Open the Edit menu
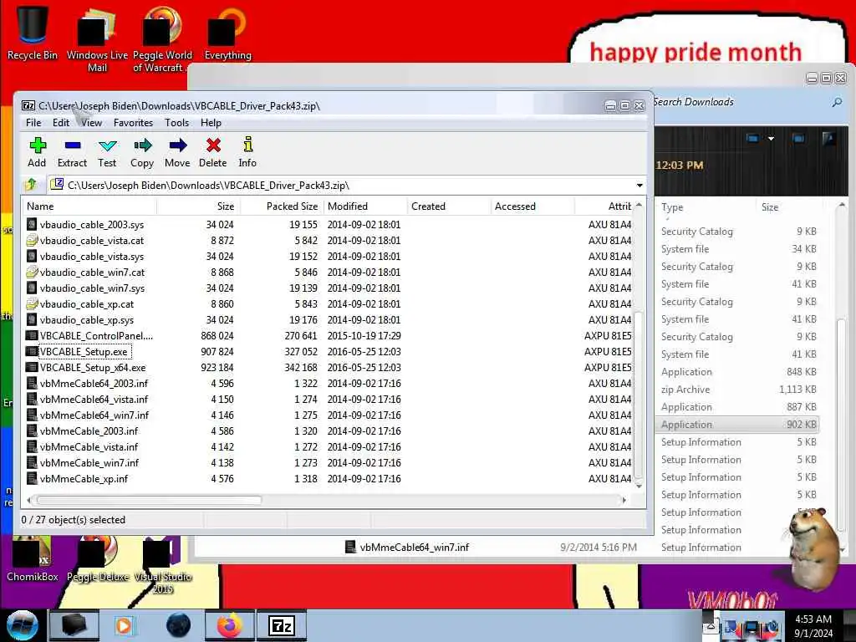856x642 pixels. (x=60, y=123)
